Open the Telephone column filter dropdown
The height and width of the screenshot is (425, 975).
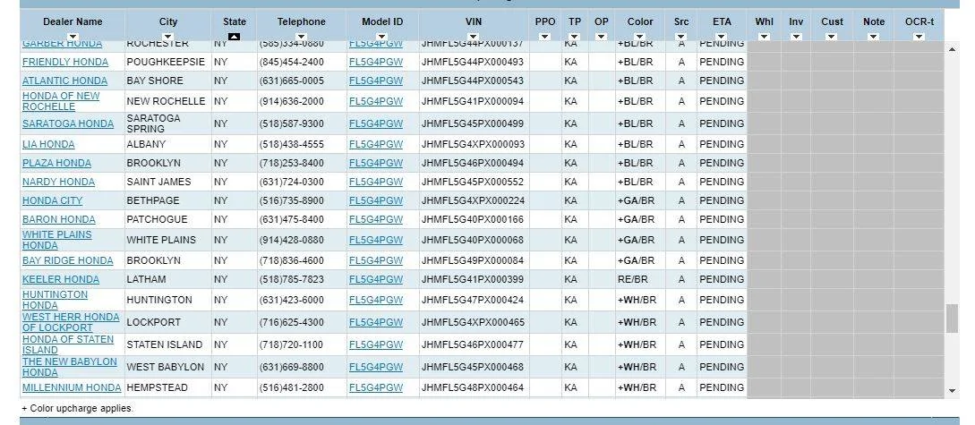302,37
